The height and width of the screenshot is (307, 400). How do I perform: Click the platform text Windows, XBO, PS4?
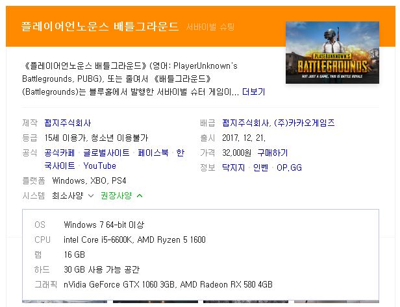pos(89,181)
